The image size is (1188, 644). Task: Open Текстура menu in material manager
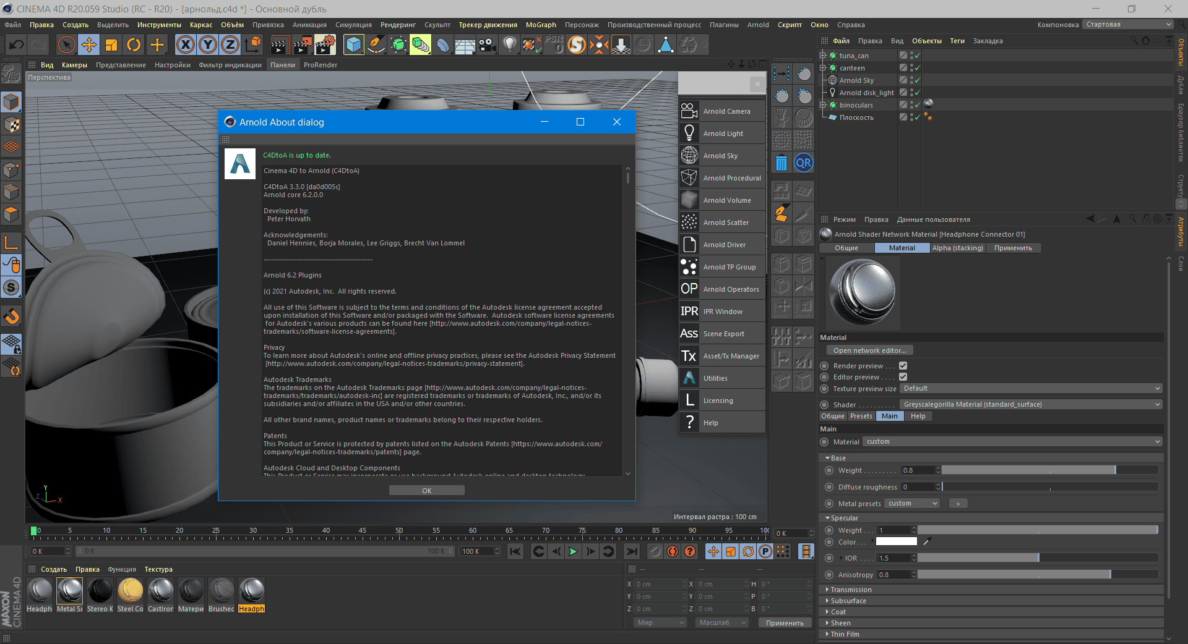click(158, 569)
